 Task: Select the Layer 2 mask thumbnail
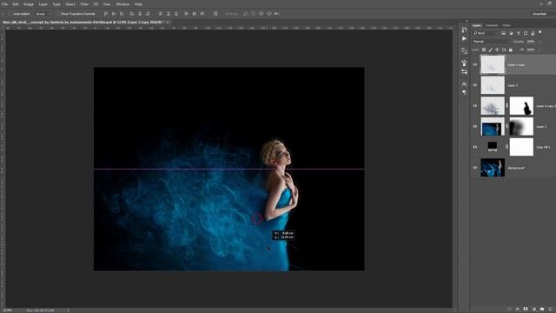(x=521, y=126)
